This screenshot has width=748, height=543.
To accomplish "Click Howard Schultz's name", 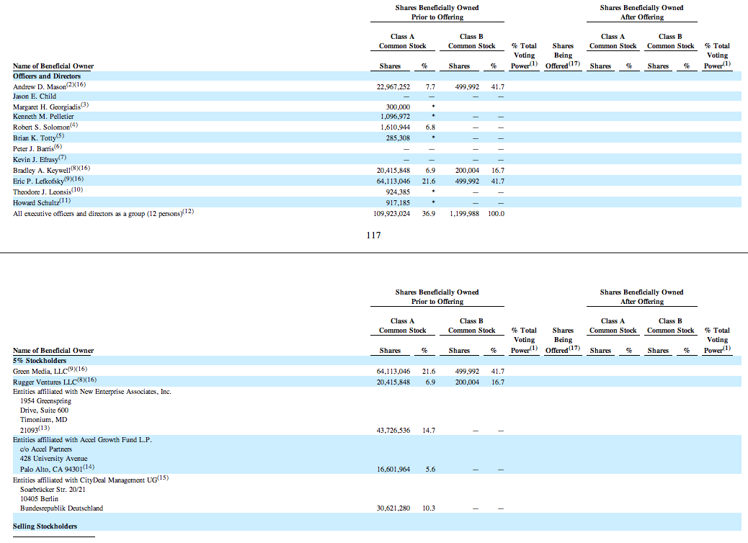I will [x=36, y=204].
